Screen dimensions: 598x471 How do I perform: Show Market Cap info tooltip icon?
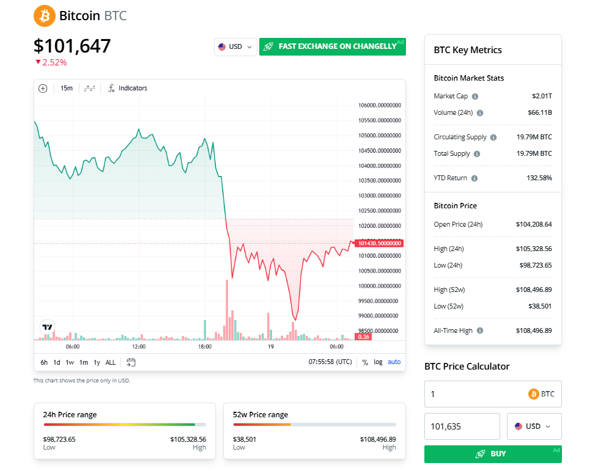coord(475,97)
